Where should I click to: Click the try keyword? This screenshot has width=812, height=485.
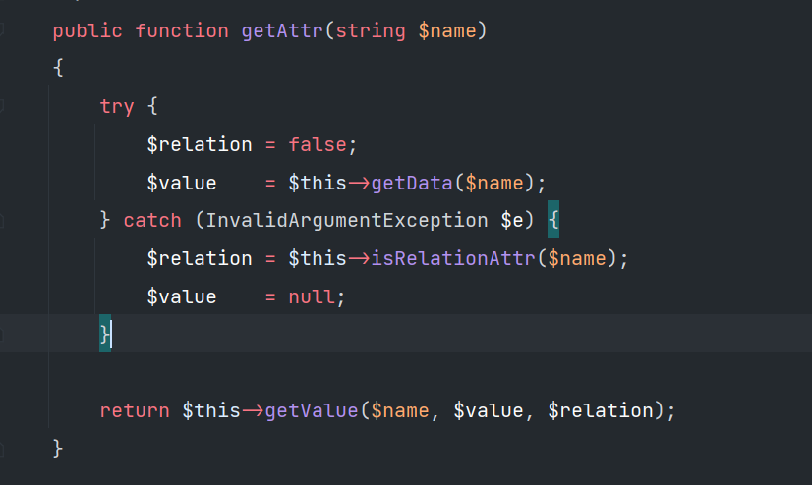click(x=117, y=106)
